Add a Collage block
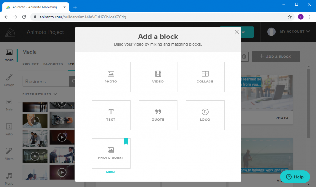This screenshot has height=187, width=316. click(205, 77)
